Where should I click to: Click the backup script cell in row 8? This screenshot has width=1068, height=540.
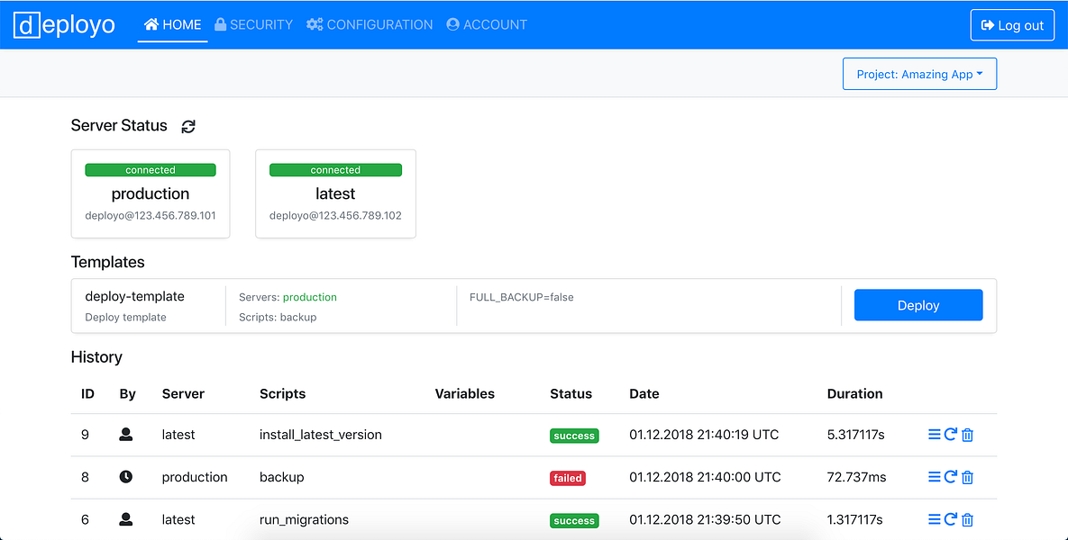pyautogui.click(x=282, y=477)
